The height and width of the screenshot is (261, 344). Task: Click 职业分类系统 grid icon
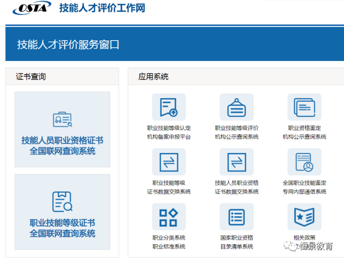point(169,217)
